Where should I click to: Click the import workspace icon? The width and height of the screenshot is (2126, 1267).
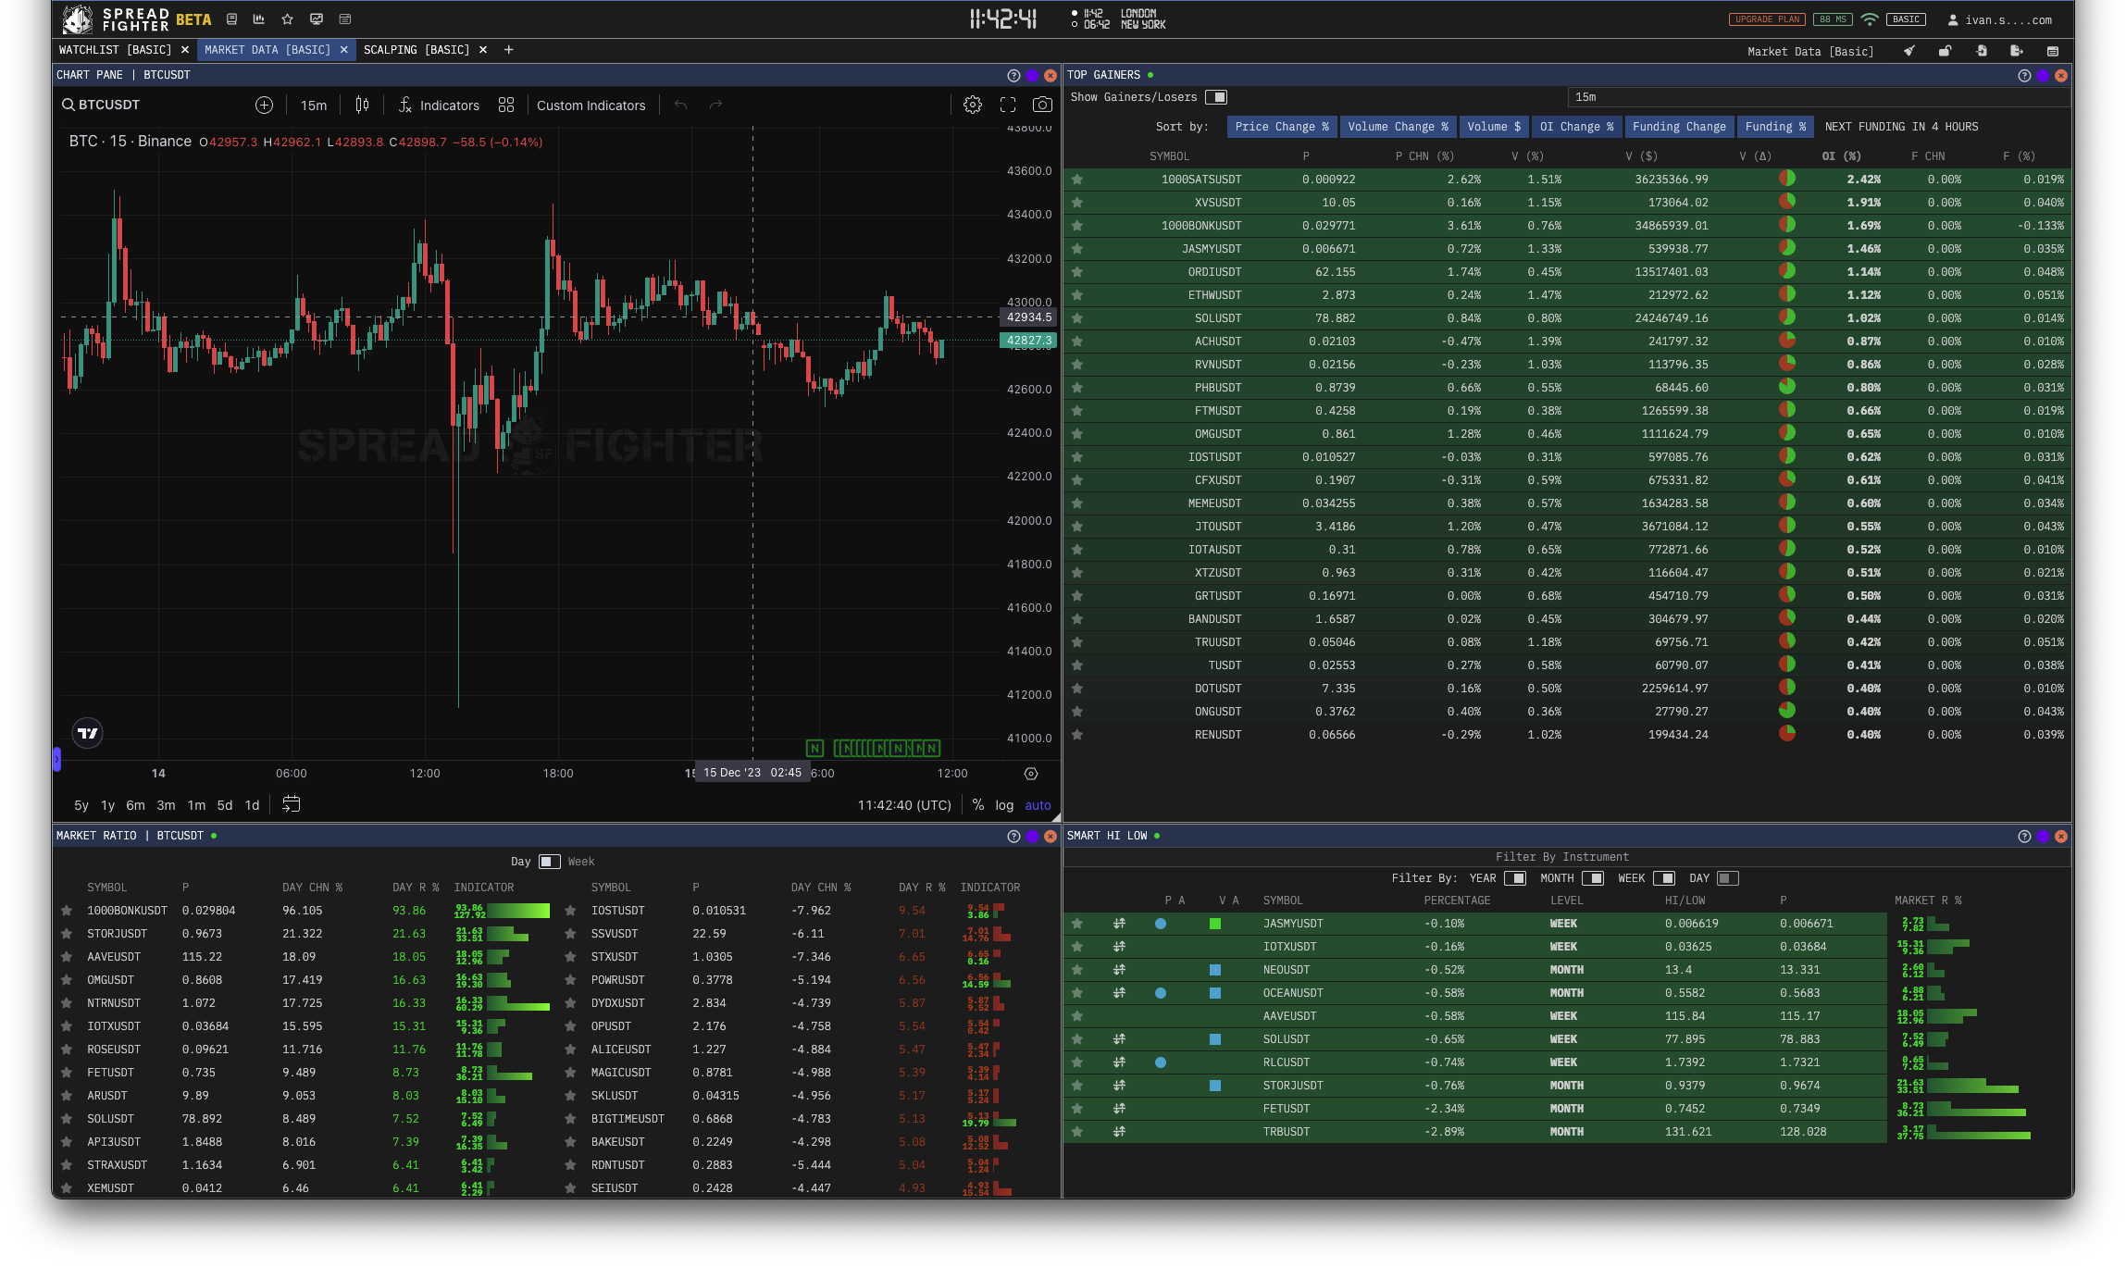click(1981, 51)
